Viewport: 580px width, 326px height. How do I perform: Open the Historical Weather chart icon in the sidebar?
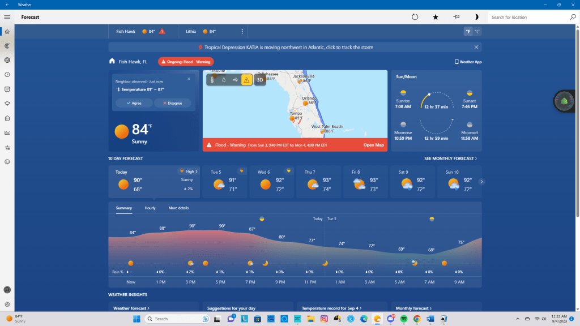click(7, 133)
